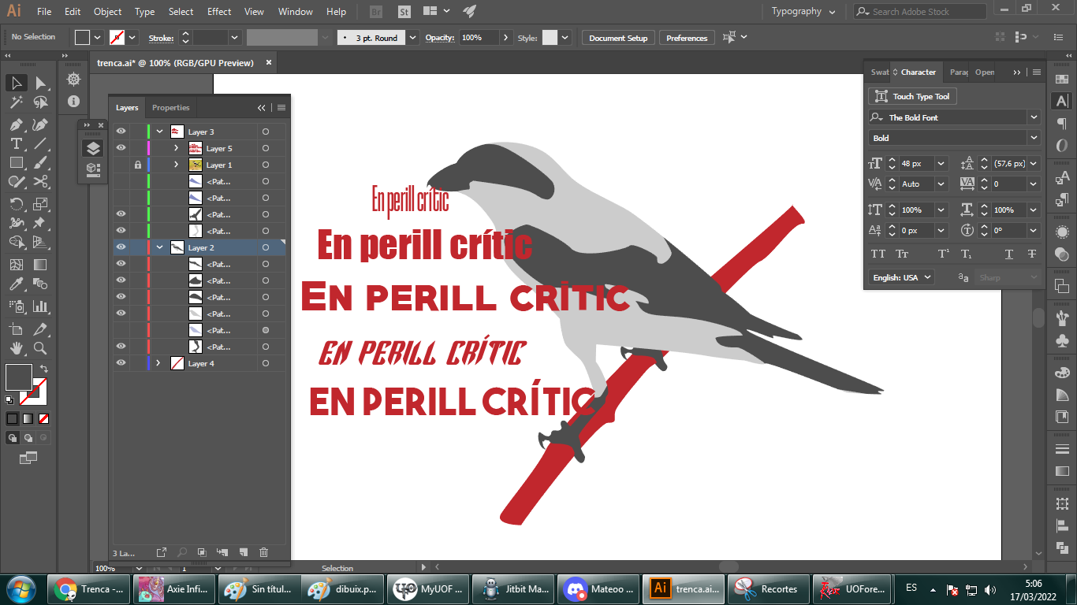Select the Artboard tool
Screen dimensions: 1077x605
tap(17, 328)
